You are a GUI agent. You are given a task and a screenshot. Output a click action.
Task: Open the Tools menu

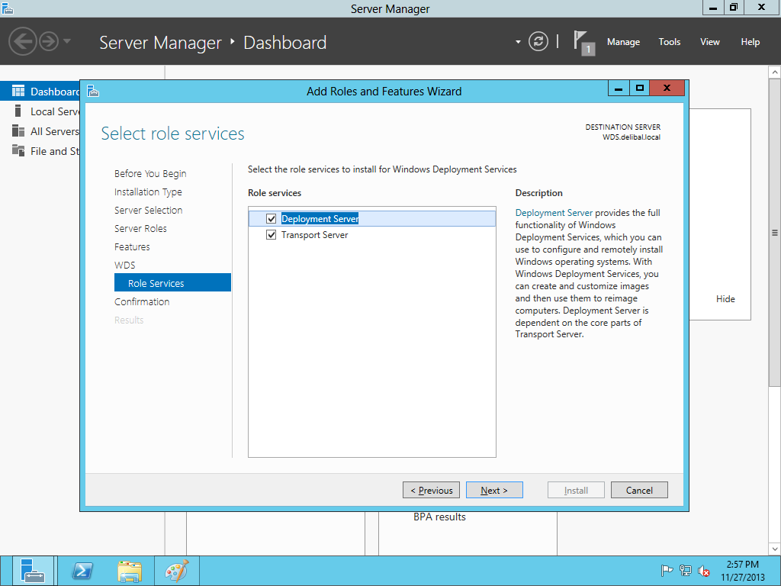[x=669, y=42]
